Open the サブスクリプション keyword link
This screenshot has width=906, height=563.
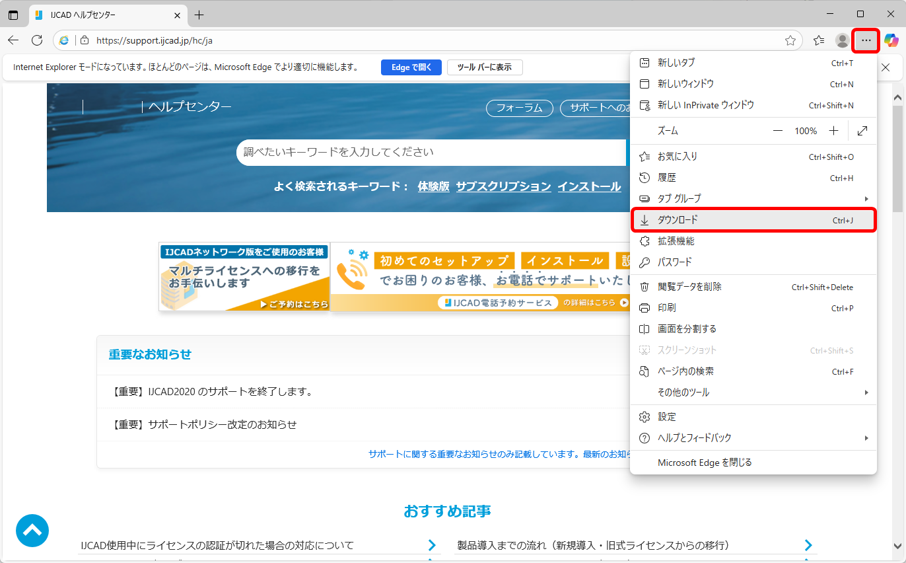point(503,186)
